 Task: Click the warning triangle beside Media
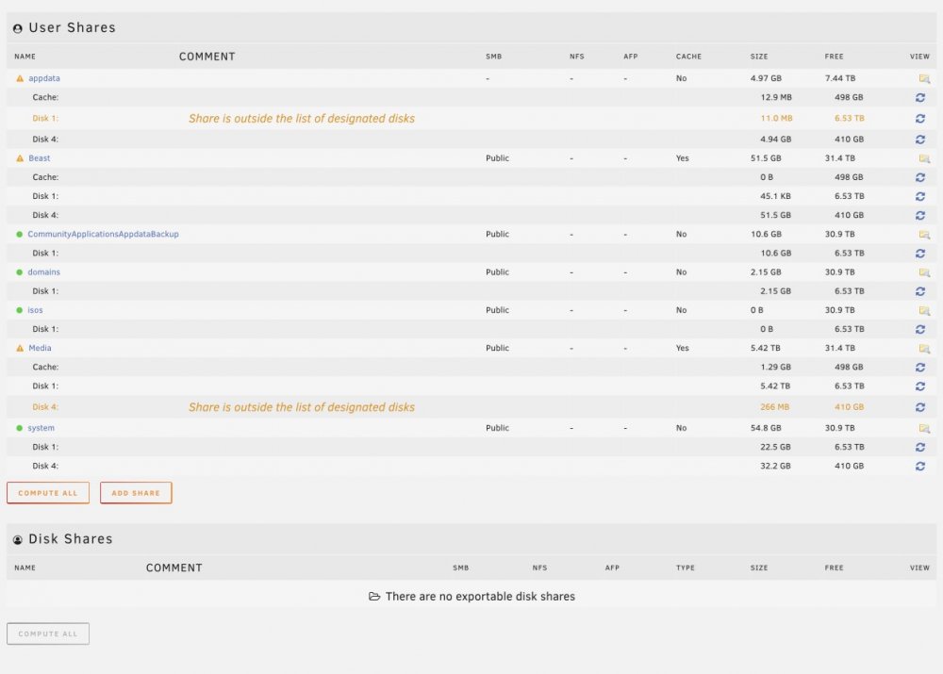(20, 348)
